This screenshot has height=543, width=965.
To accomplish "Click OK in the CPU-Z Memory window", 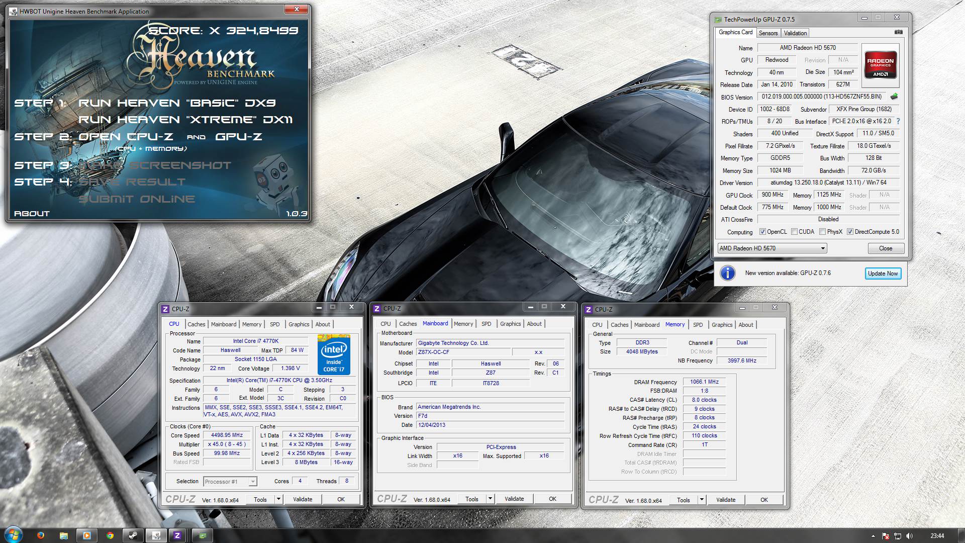I will [764, 500].
